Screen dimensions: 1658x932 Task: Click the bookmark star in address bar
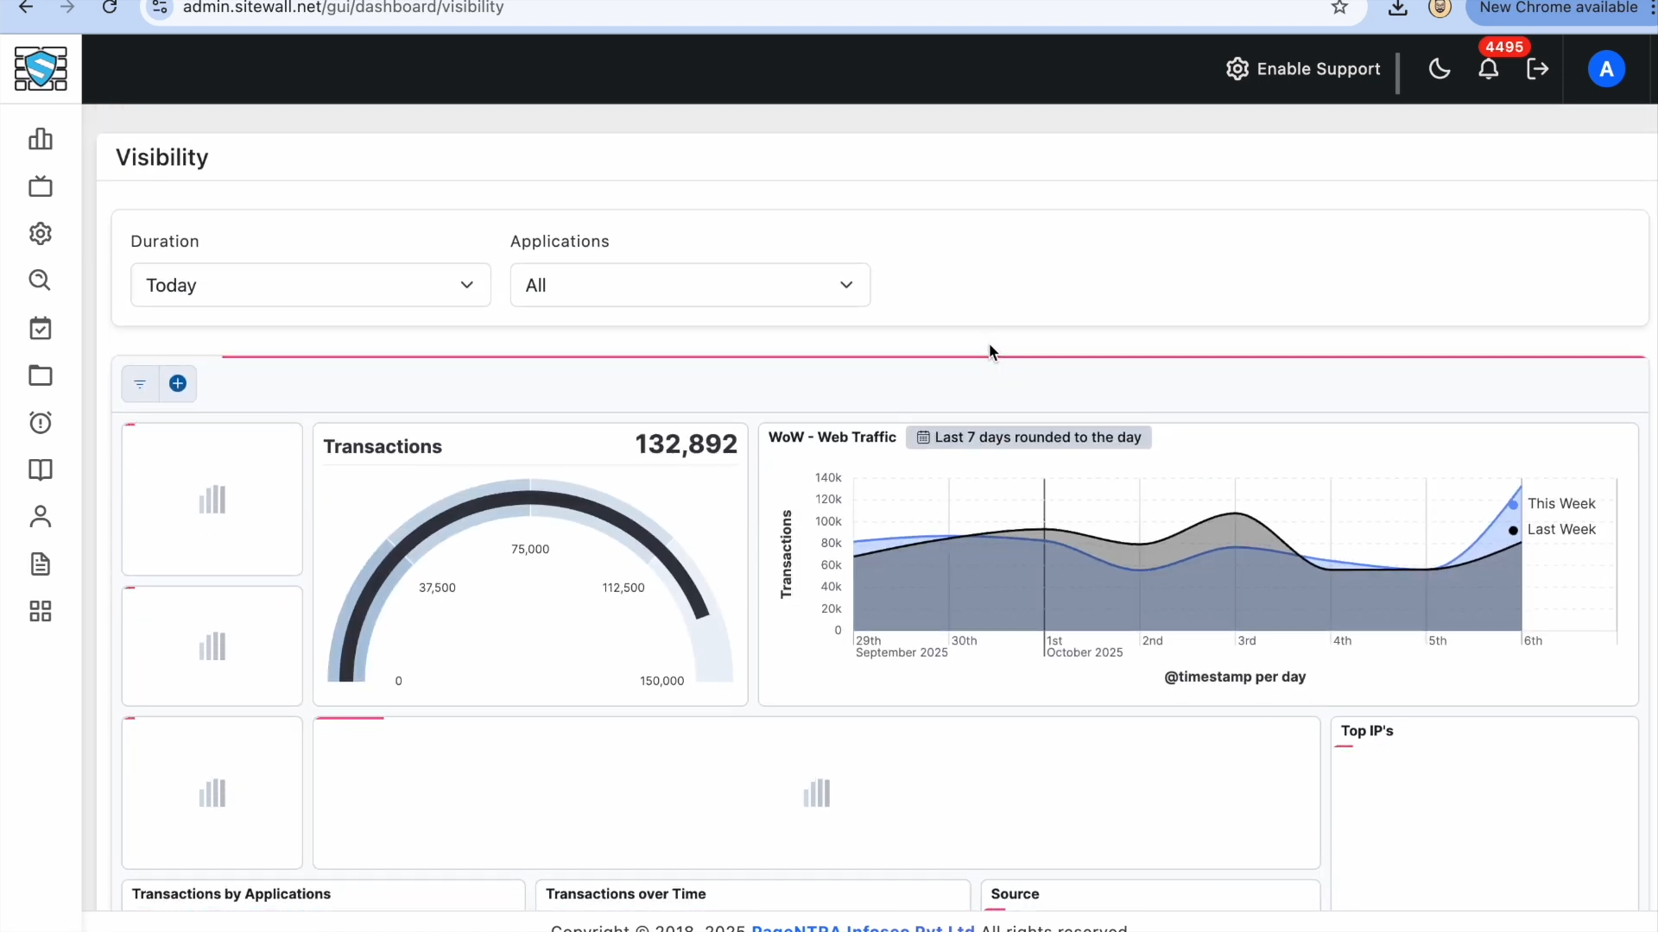[1339, 8]
